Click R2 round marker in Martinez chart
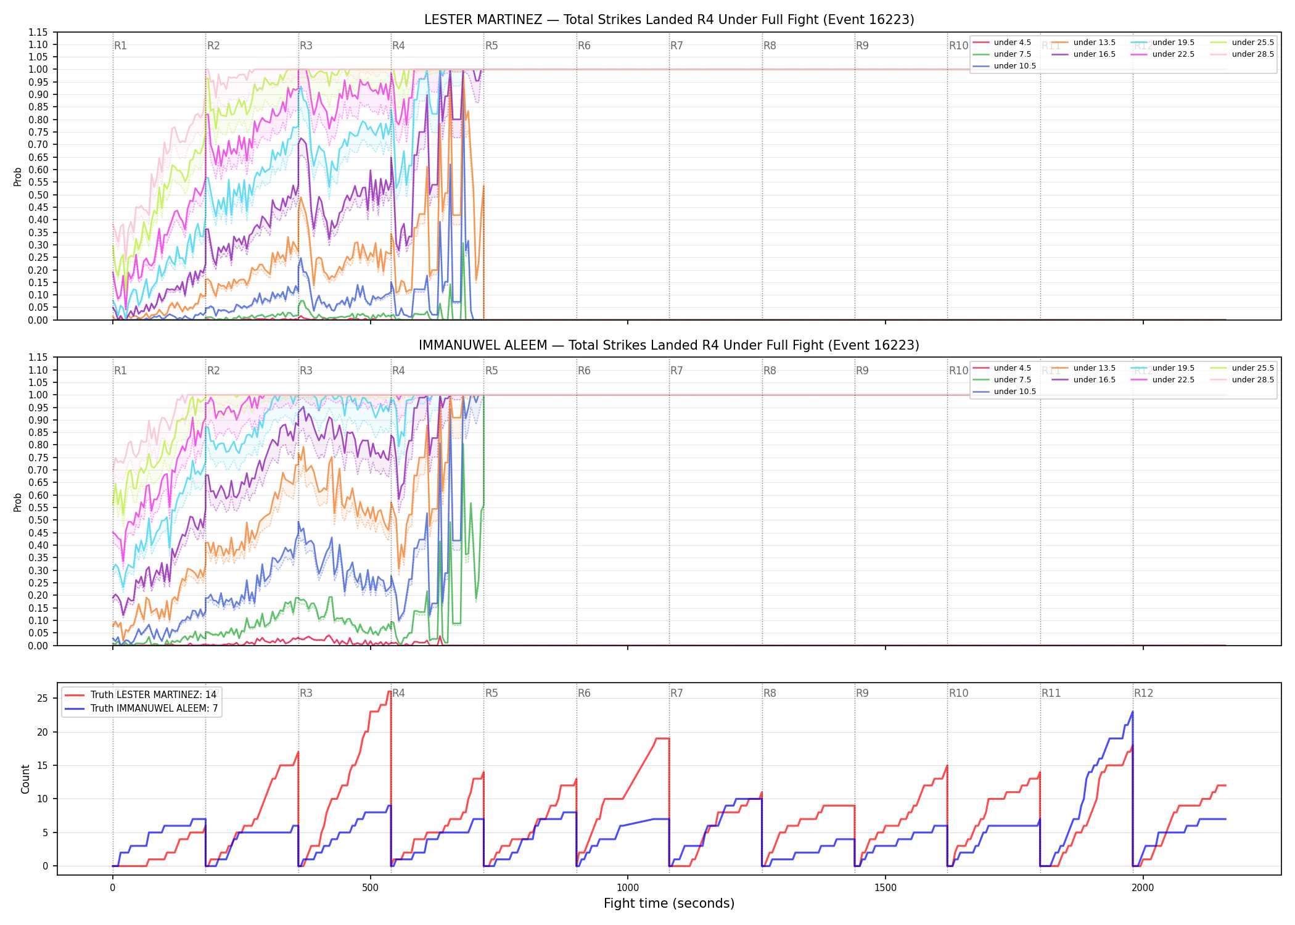 coord(213,46)
